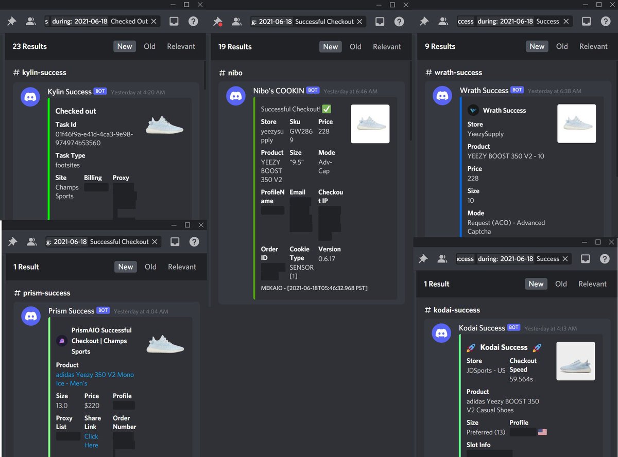Image resolution: width=618 pixels, height=457 pixels.
Task: Select Relevant sort in 23 Results window
Action: (x=181, y=46)
